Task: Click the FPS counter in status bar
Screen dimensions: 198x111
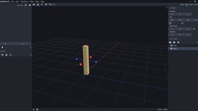Action: [160, 109]
